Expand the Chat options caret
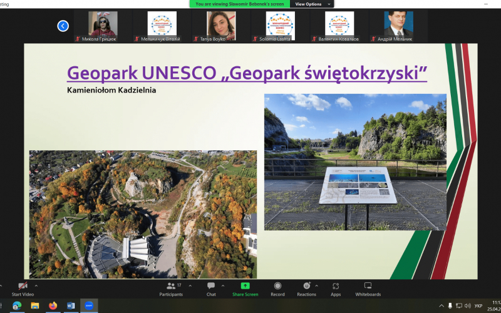Screen dimensions: 501x313 (x=223, y=286)
